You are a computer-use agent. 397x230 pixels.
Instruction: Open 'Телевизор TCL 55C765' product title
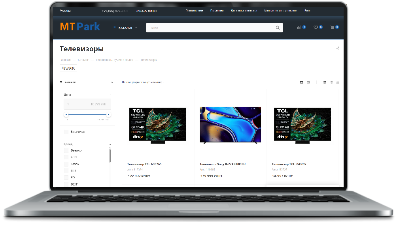(x=289, y=164)
